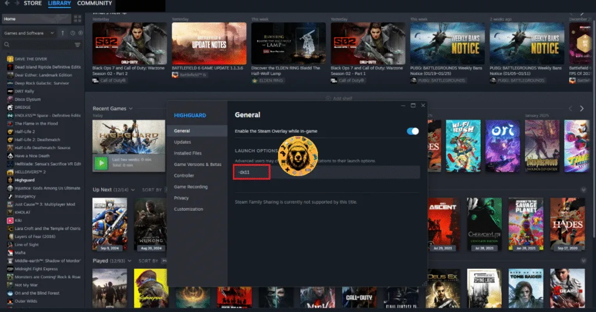Open the Up Next SORT BY dropdown
Image resolution: width=596 pixels, height=312 pixels.
point(154,190)
